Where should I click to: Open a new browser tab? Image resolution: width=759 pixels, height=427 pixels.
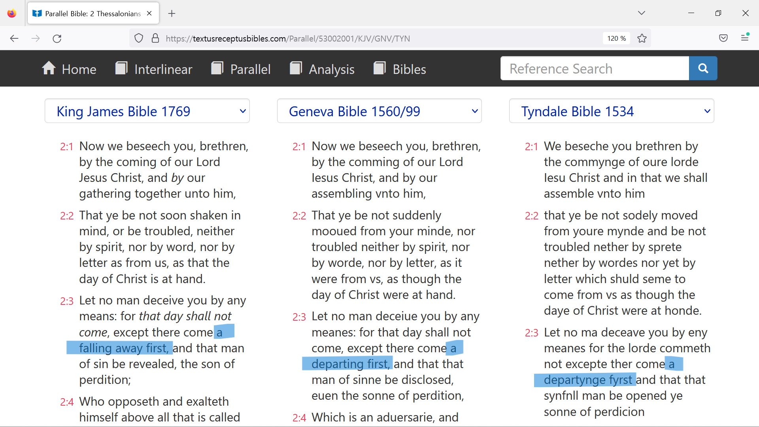[172, 13]
